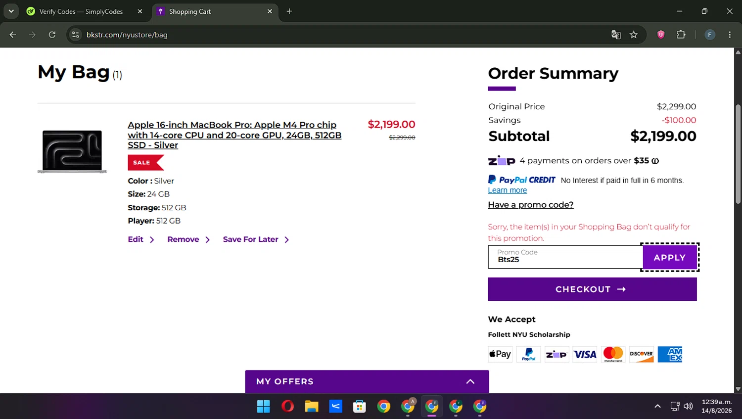Click the My Bag heading
The width and height of the screenshot is (742, 419).
coord(74,72)
